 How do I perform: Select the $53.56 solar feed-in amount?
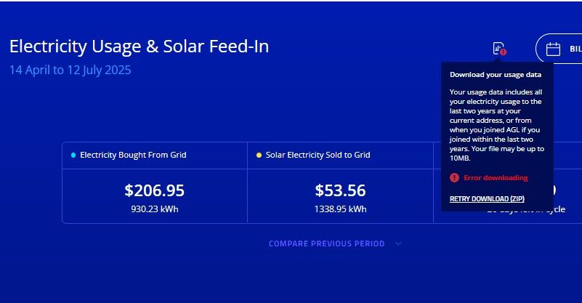(x=340, y=190)
